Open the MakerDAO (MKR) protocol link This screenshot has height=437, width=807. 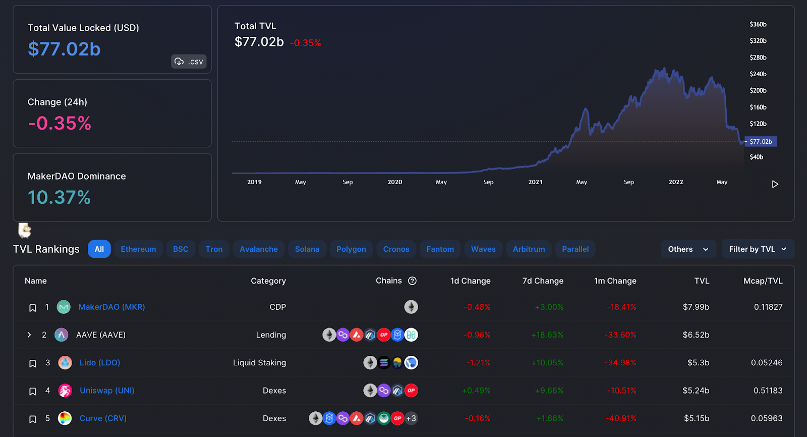[111, 307]
